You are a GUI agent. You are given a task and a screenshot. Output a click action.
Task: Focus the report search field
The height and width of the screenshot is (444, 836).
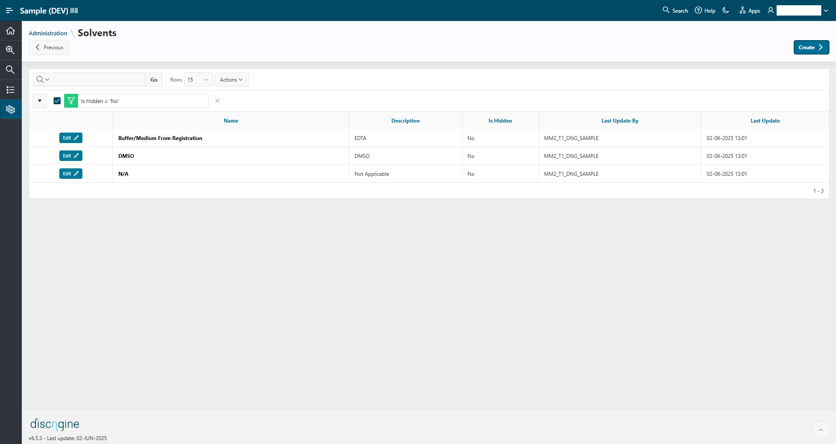click(100, 79)
